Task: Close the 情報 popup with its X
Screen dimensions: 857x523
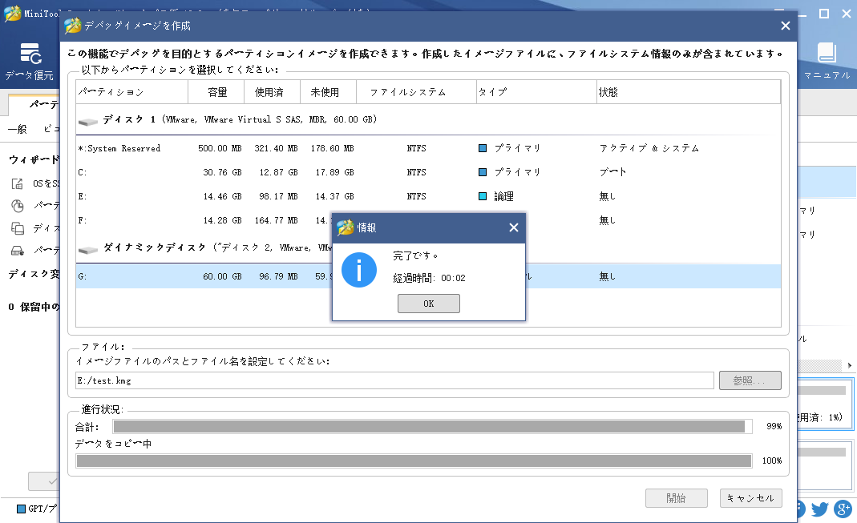Action: (x=513, y=227)
